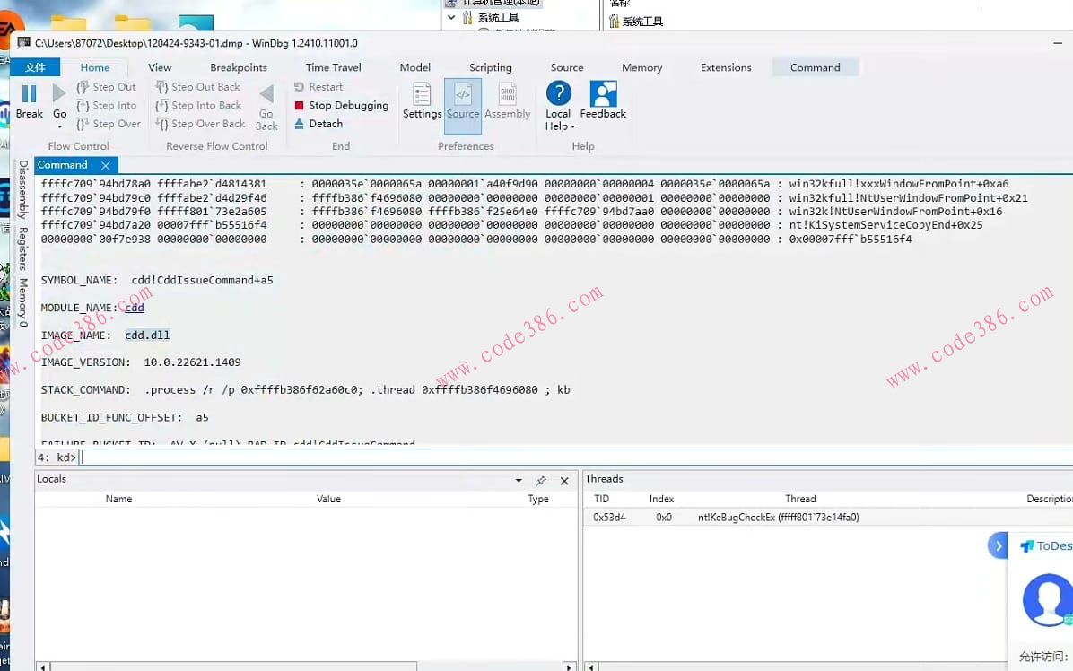Open the Breakpoints ribbon tab

pos(238,67)
